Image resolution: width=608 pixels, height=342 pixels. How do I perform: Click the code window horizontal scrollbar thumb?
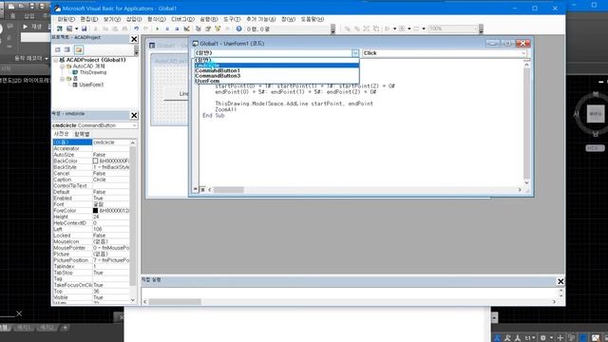pyautogui.click(x=229, y=190)
